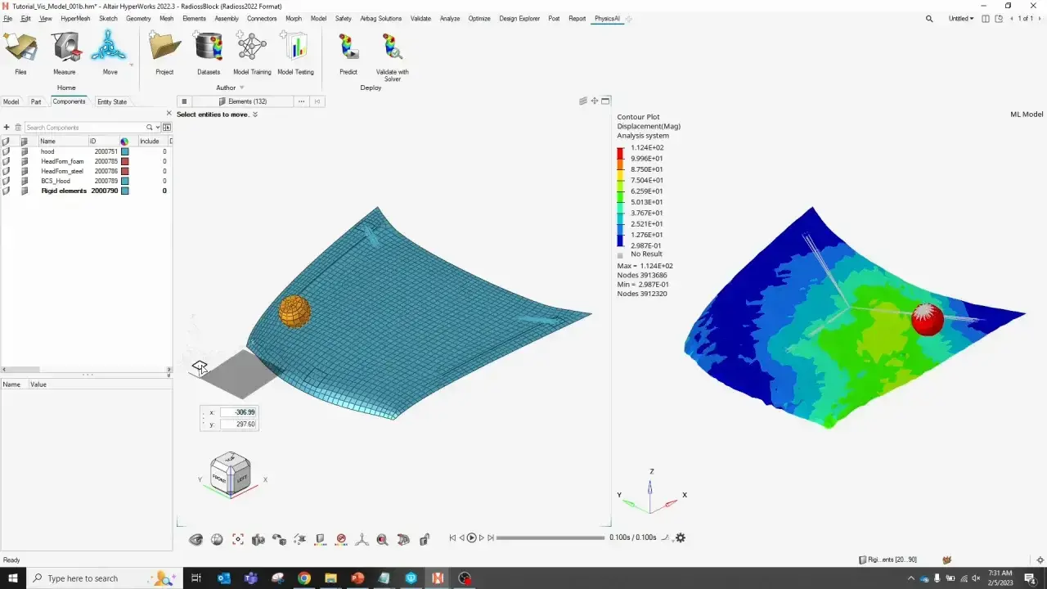Switch to the Entity State tab

(x=112, y=101)
